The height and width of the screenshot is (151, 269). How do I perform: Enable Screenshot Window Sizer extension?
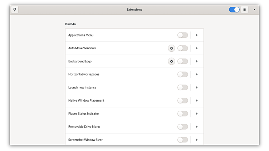[182, 140]
